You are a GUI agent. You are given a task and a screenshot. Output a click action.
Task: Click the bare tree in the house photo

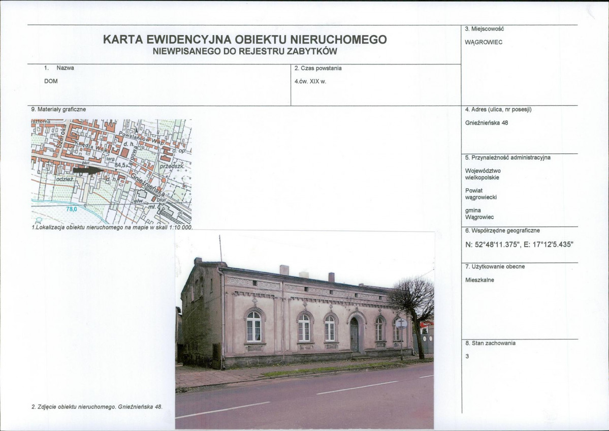pyautogui.click(x=413, y=317)
